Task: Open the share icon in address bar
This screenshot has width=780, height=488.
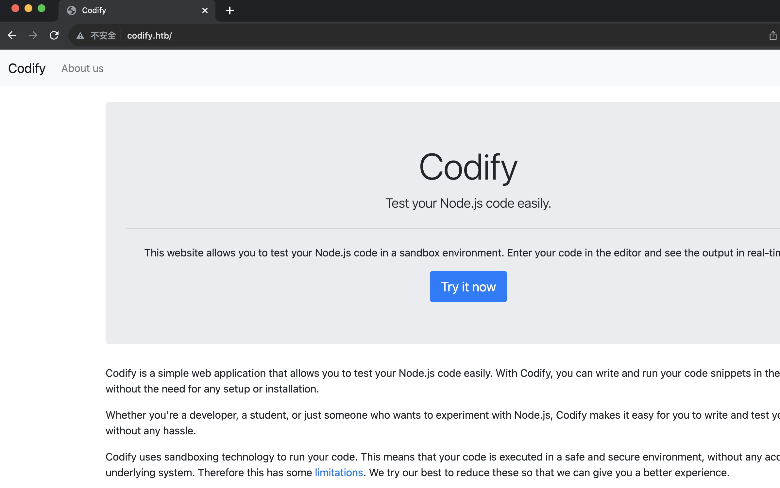Action: coord(772,35)
